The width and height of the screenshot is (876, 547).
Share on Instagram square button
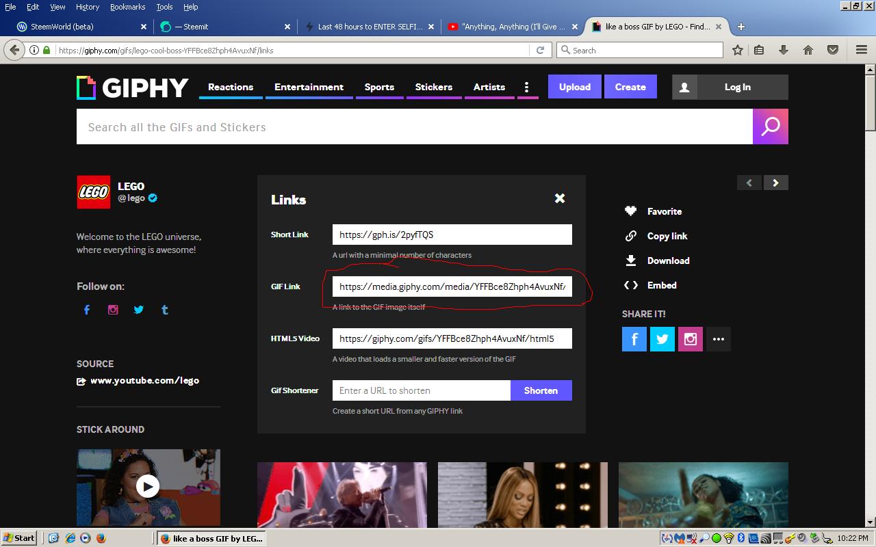pos(691,339)
